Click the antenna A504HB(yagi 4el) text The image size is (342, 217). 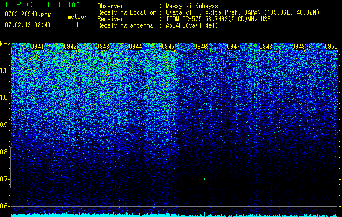(192, 25)
